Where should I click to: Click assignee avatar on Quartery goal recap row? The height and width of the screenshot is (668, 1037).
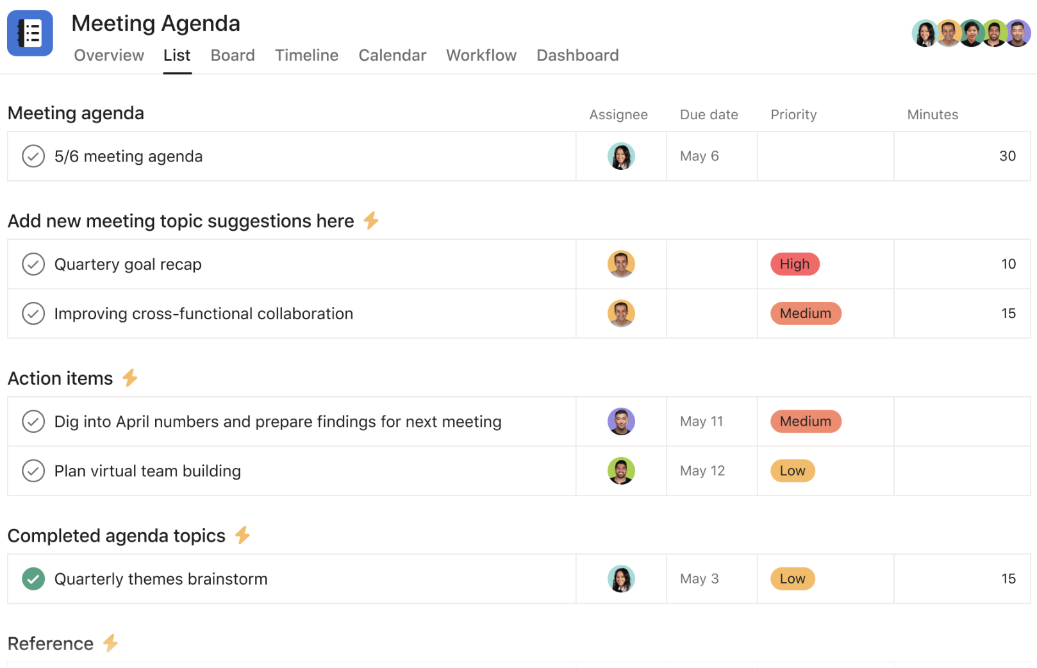tap(621, 263)
